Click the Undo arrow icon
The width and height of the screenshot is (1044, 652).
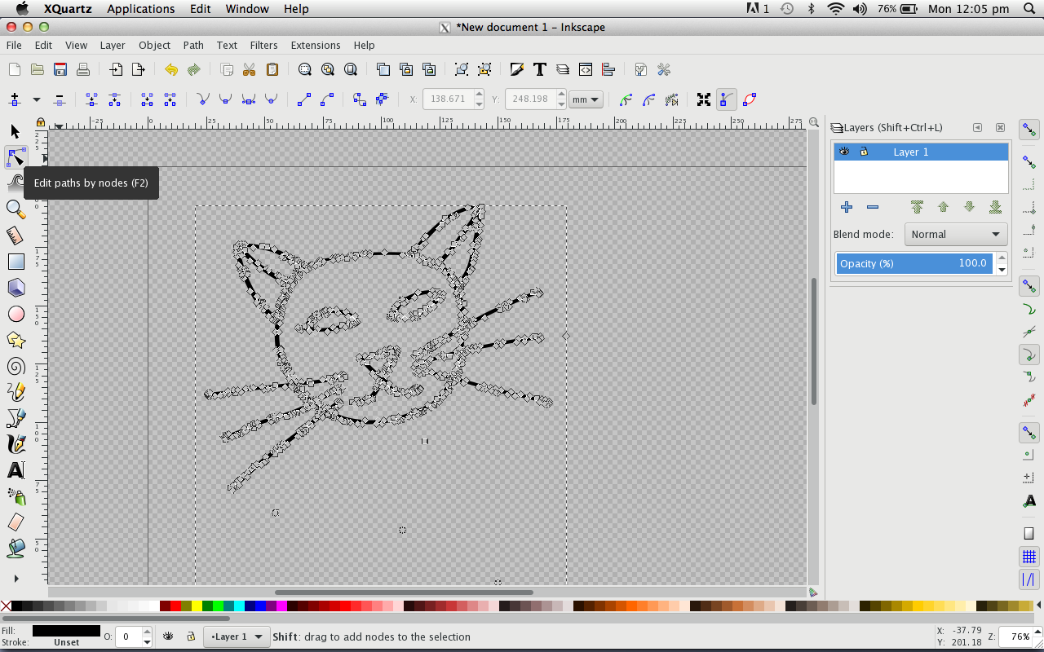[x=170, y=69]
